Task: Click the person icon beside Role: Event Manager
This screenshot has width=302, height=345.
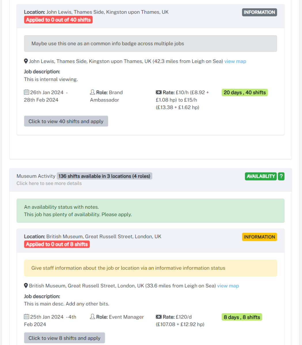Action: point(92,317)
